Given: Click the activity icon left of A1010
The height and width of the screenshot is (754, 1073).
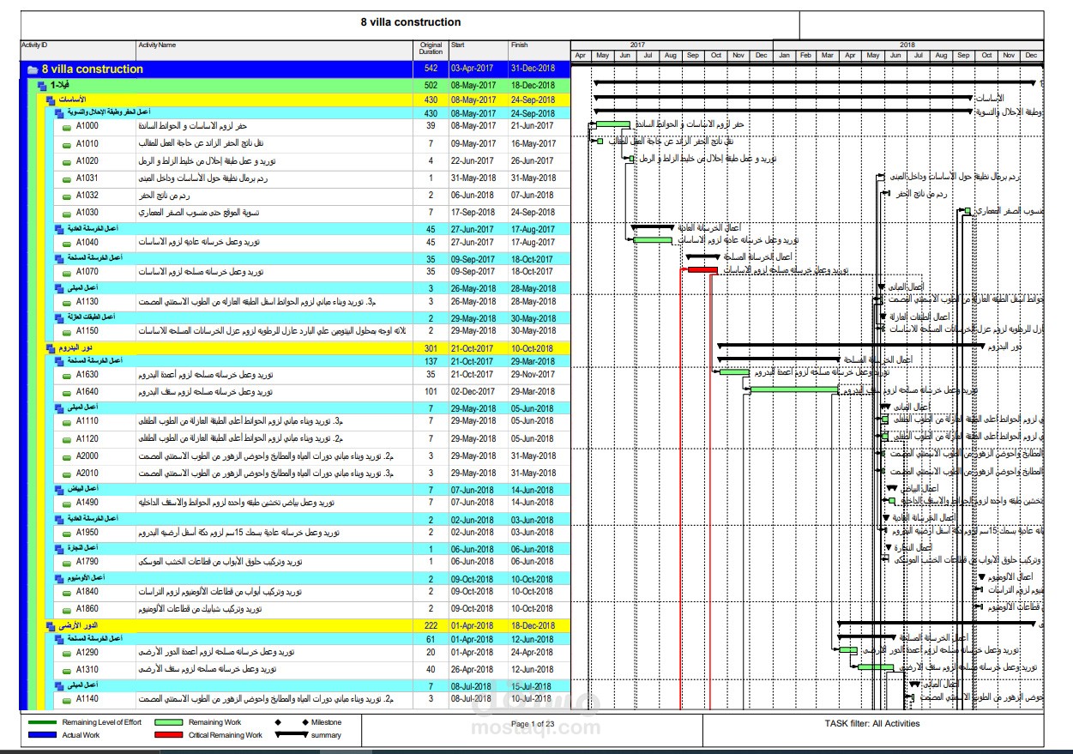Looking at the screenshot, I should [x=67, y=144].
